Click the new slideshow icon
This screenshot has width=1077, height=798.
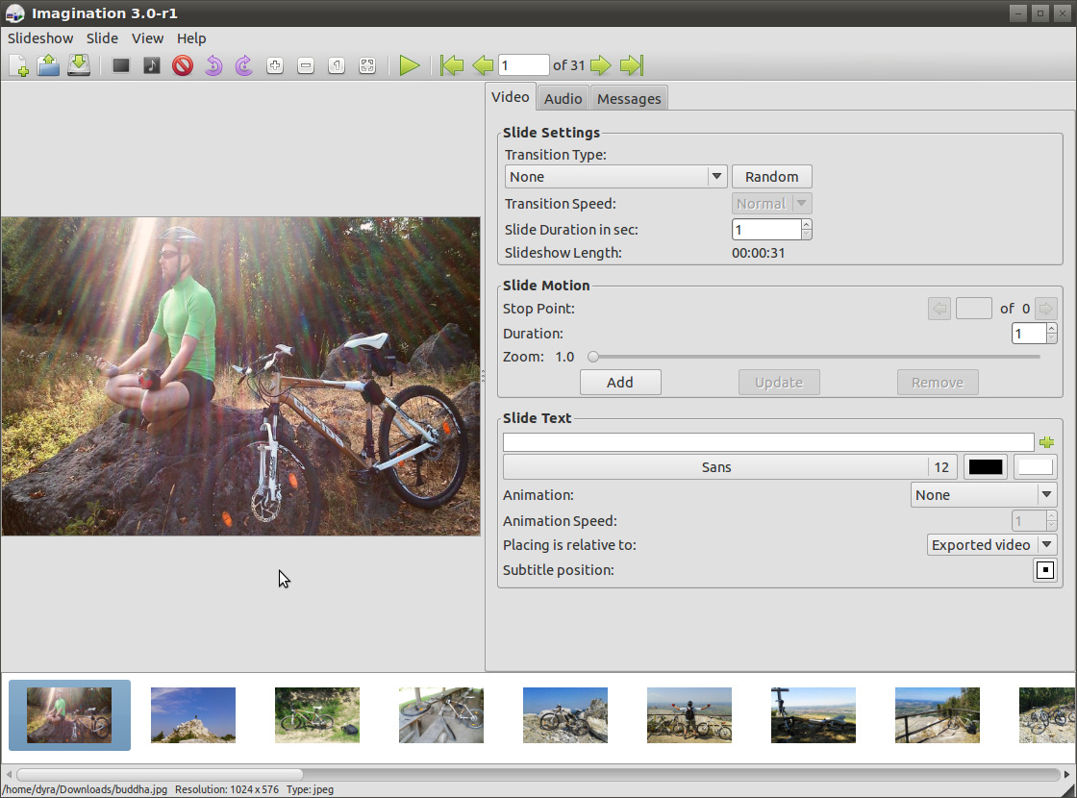(18, 66)
